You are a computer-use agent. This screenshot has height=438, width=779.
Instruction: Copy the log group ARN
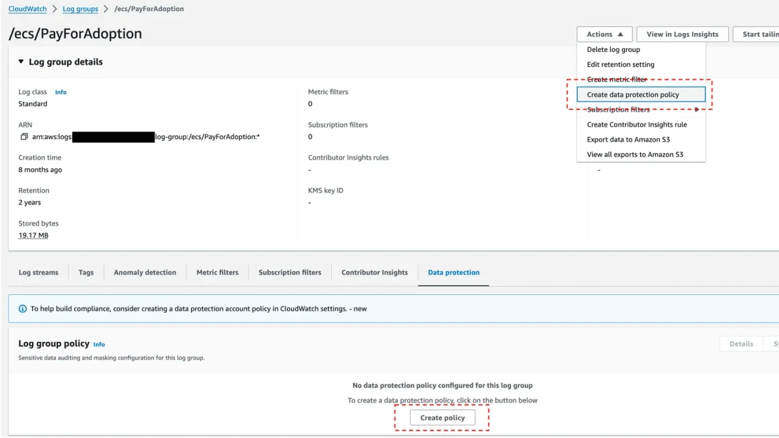pyautogui.click(x=24, y=137)
